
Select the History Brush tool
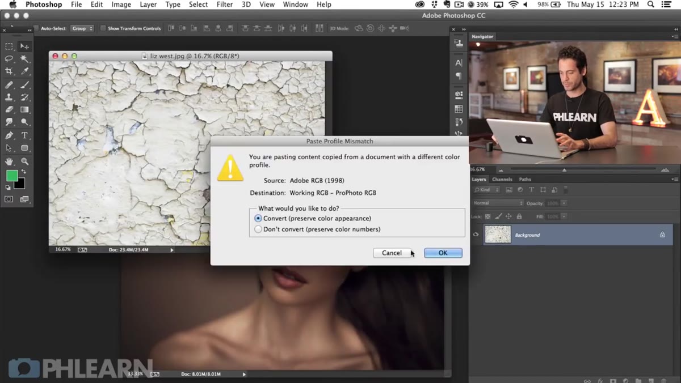pyautogui.click(x=24, y=97)
